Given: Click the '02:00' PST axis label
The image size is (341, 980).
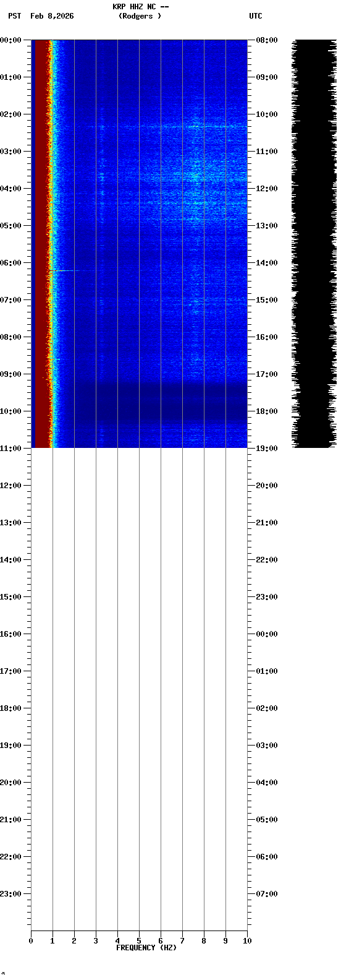Looking at the screenshot, I should 11,114.
